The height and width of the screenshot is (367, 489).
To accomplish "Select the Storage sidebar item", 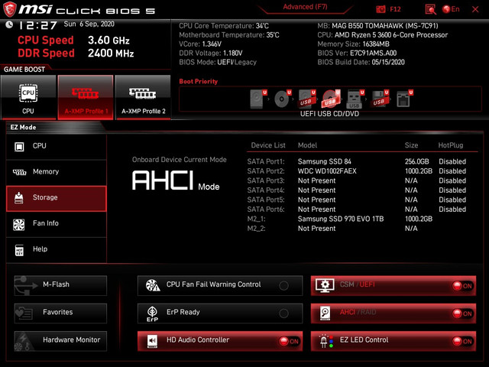I will click(56, 199).
